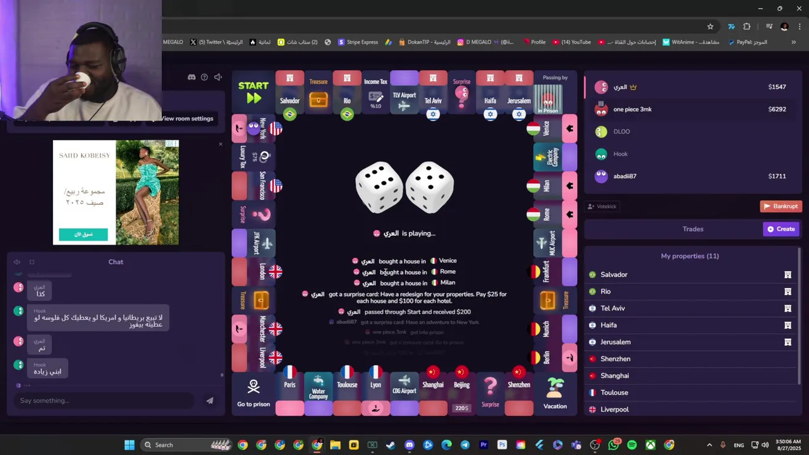The height and width of the screenshot is (455, 809).
Task: Open Haifa in My properties list
Action: coord(690,325)
